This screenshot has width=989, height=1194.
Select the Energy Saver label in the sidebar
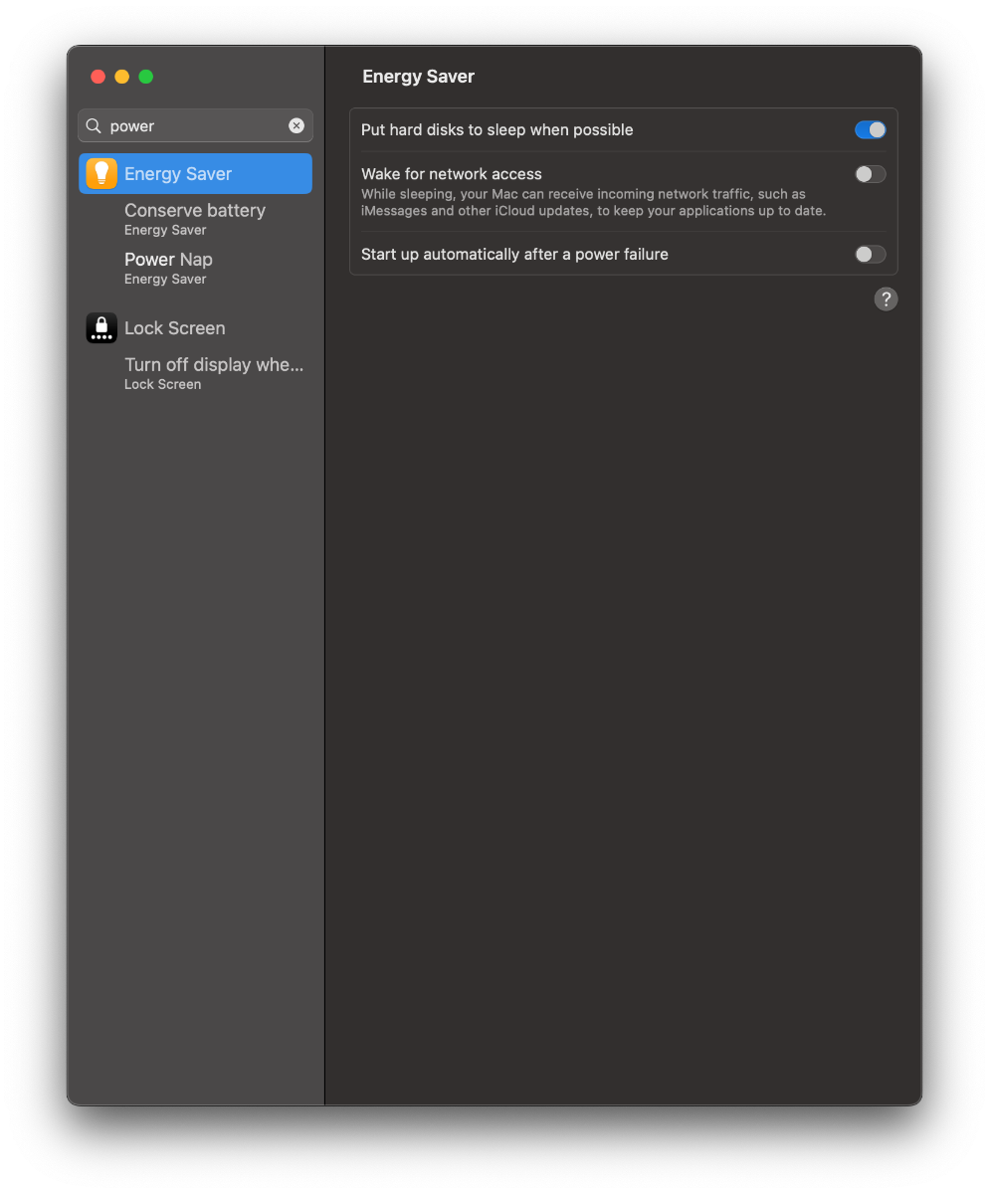point(178,173)
